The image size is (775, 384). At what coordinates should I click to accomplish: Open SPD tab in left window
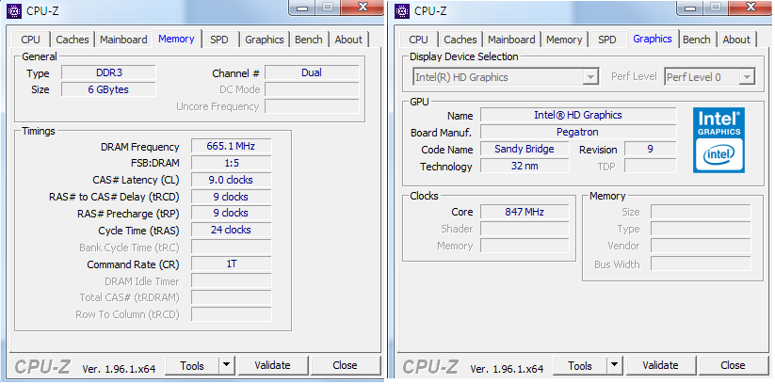(x=219, y=40)
